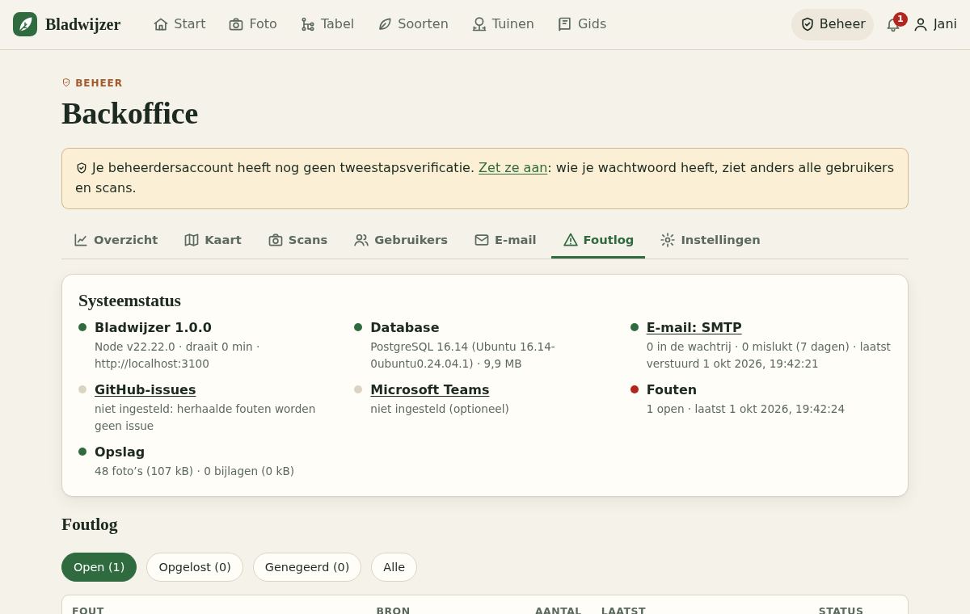
Task: Show Alle log entries
Action: point(394,567)
